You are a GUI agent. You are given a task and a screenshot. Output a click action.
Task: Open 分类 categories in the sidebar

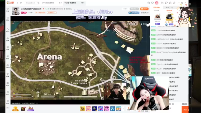click(x=8, y=48)
